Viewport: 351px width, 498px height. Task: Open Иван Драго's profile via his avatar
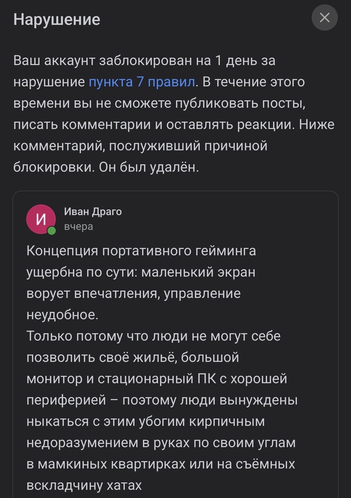(42, 219)
